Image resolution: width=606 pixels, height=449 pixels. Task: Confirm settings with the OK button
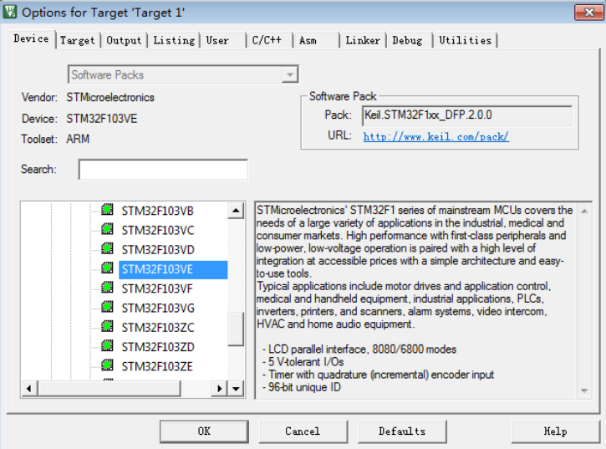click(204, 431)
